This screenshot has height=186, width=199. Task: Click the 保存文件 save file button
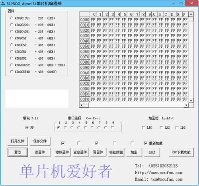[40, 141]
